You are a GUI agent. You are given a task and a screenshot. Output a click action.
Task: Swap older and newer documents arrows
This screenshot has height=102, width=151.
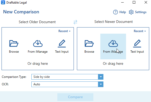click(75, 22)
